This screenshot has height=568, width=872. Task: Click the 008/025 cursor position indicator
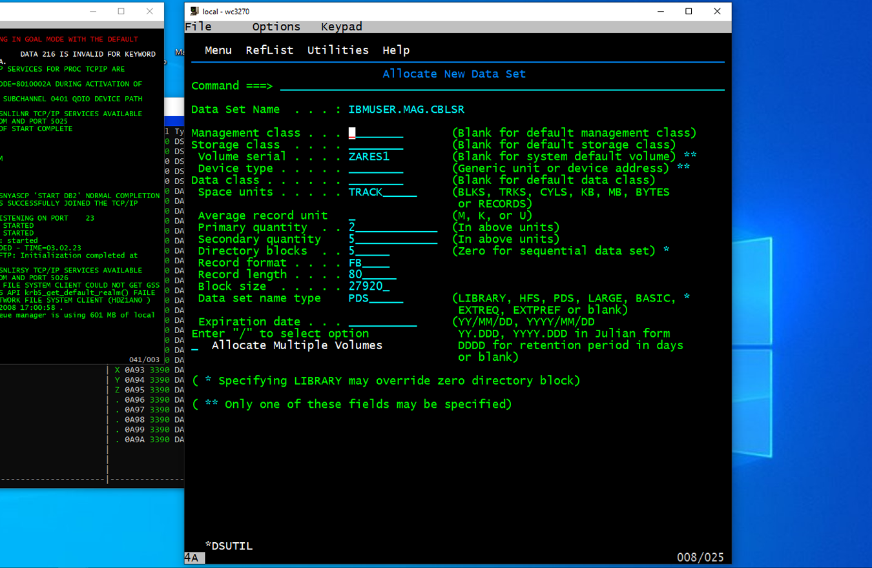(700, 558)
